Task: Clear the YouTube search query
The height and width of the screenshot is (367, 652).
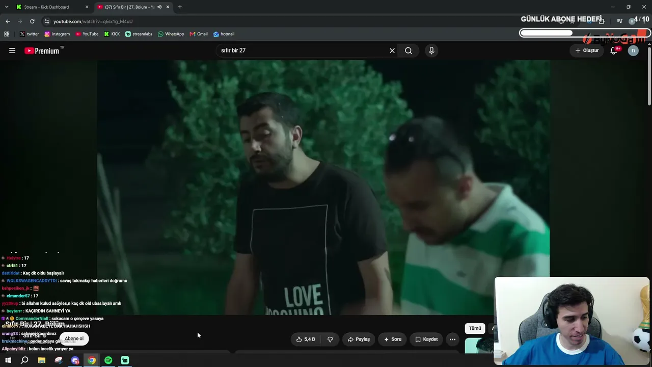Action: 392,50
